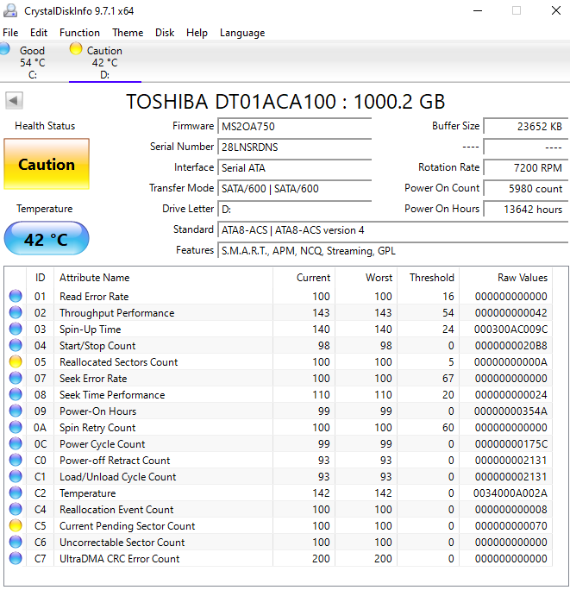The height and width of the screenshot is (590, 570).
Task: Click the status orb for Start/Stop Count
Action: click(x=16, y=345)
